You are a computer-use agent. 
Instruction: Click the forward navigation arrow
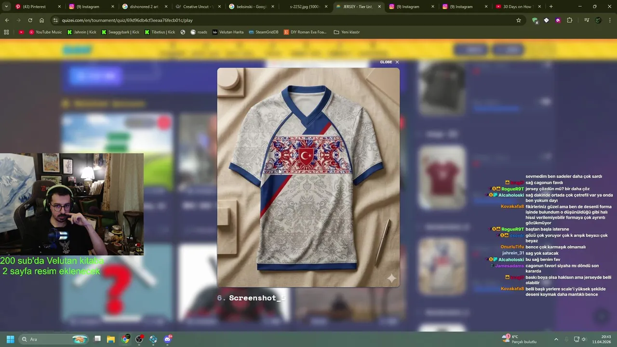point(18,20)
